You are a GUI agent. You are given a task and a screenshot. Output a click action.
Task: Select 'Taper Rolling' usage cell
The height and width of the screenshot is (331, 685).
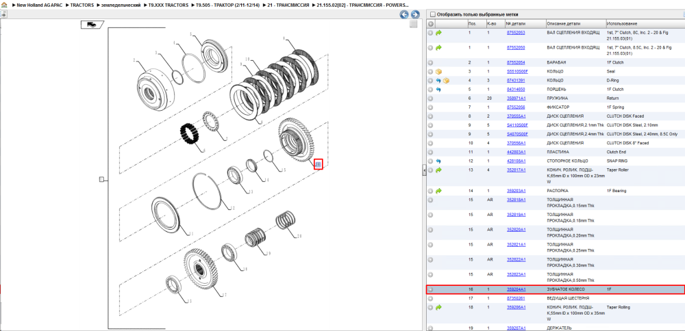[618, 308]
